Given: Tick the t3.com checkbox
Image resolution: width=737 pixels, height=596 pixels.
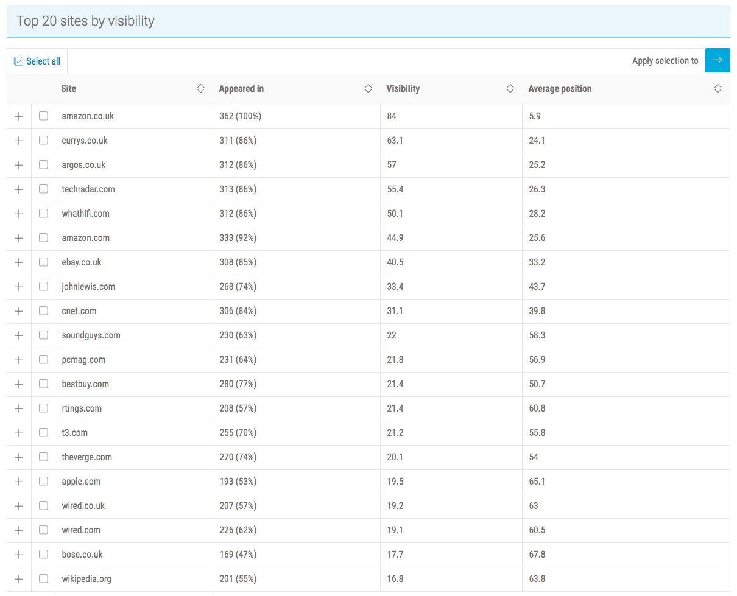Looking at the screenshot, I should pyautogui.click(x=43, y=432).
